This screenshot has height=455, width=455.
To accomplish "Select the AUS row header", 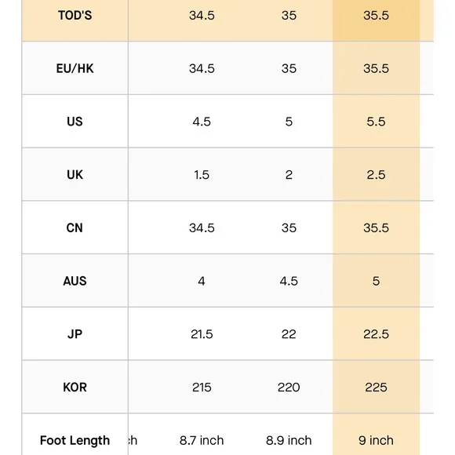I will point(75,281).
